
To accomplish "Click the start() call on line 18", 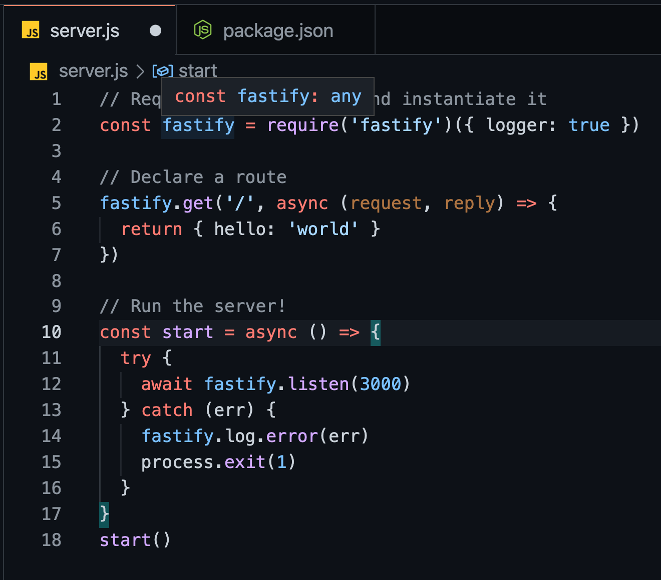I will 135,540.
